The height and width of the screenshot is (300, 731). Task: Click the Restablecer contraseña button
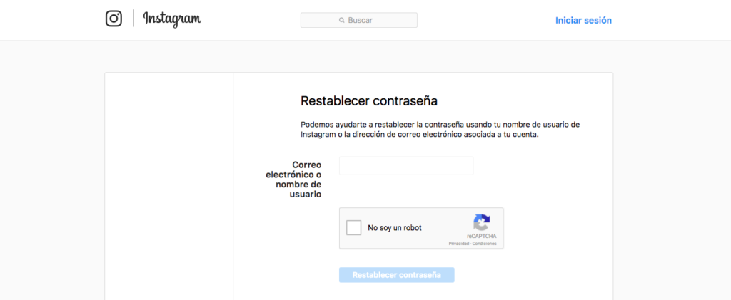(x=397, y=275)
